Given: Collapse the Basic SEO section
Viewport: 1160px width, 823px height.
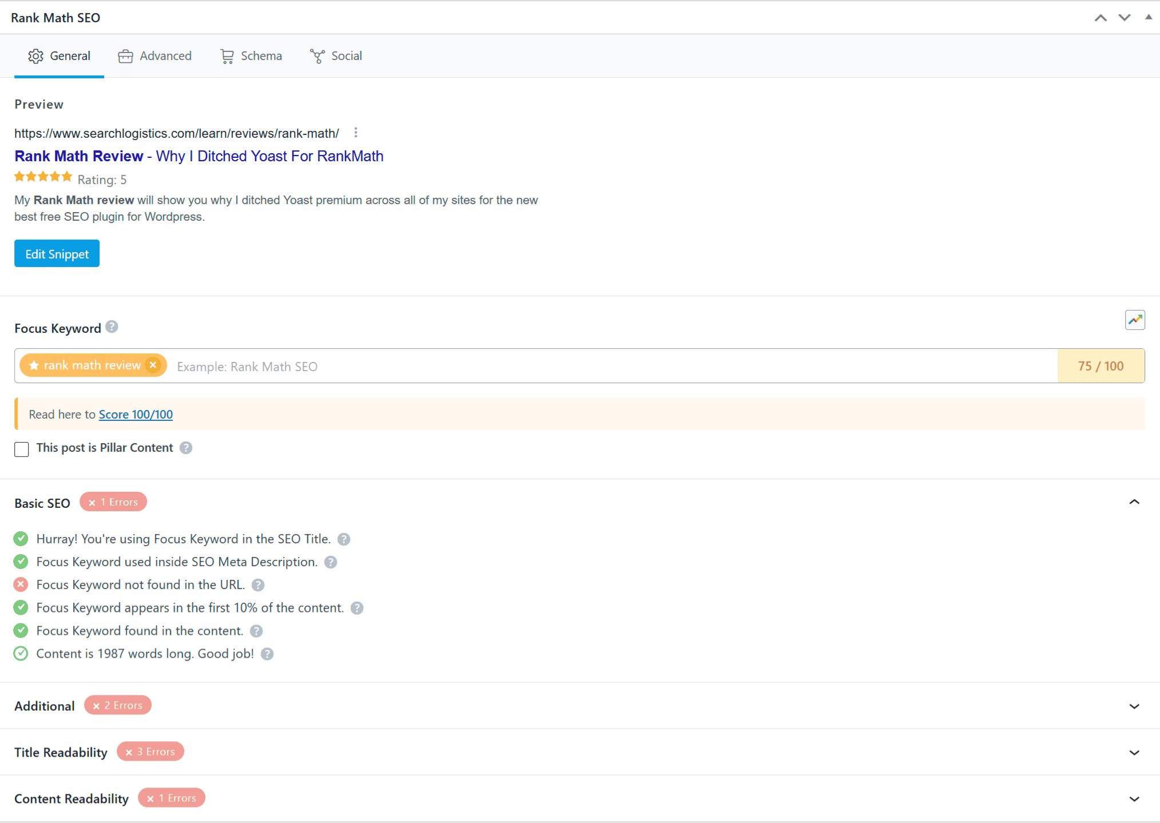Looking at the screenshot, I should click(1135, 502).
